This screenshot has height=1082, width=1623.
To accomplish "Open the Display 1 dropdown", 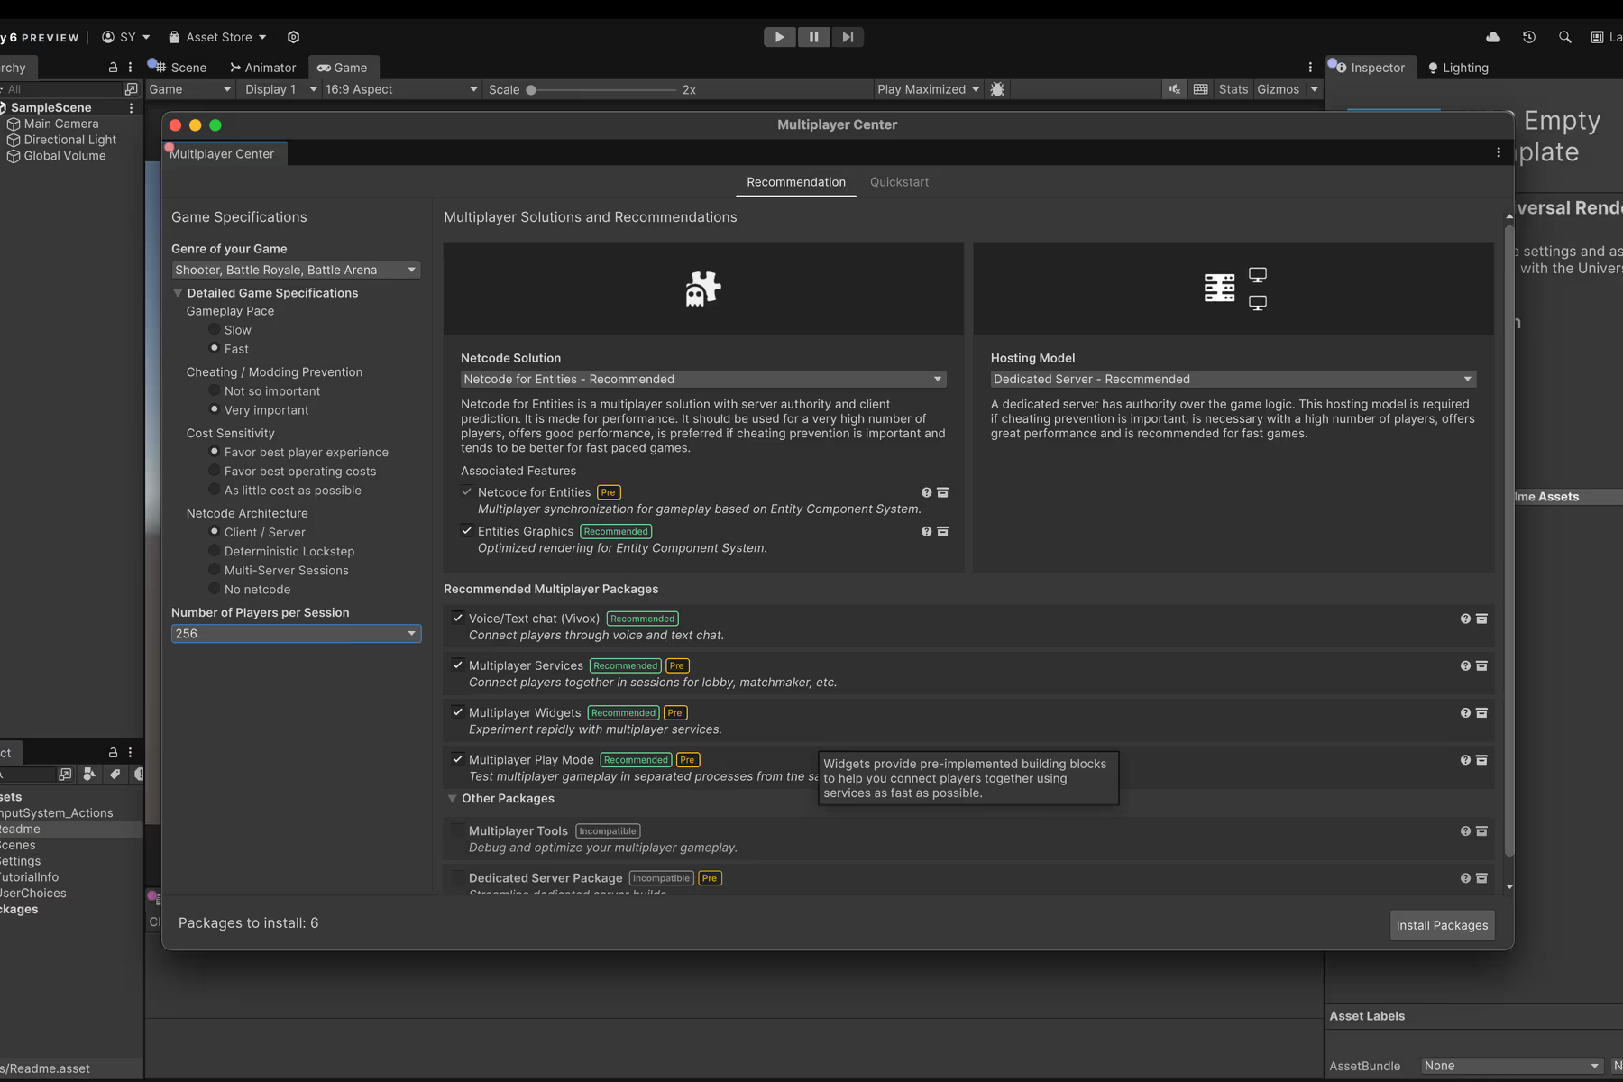I will click(x=280, y=89).
